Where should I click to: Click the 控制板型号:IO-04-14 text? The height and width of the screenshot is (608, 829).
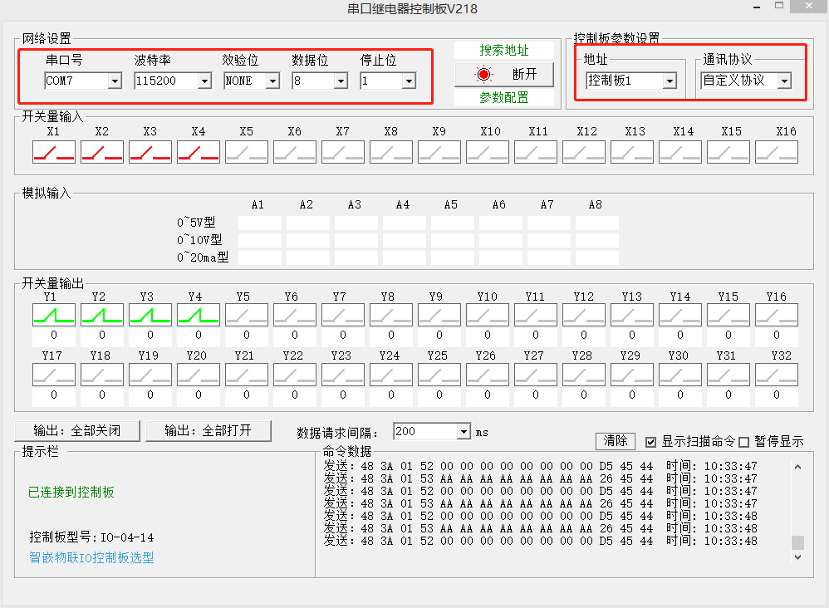click(x=91, y=537)
